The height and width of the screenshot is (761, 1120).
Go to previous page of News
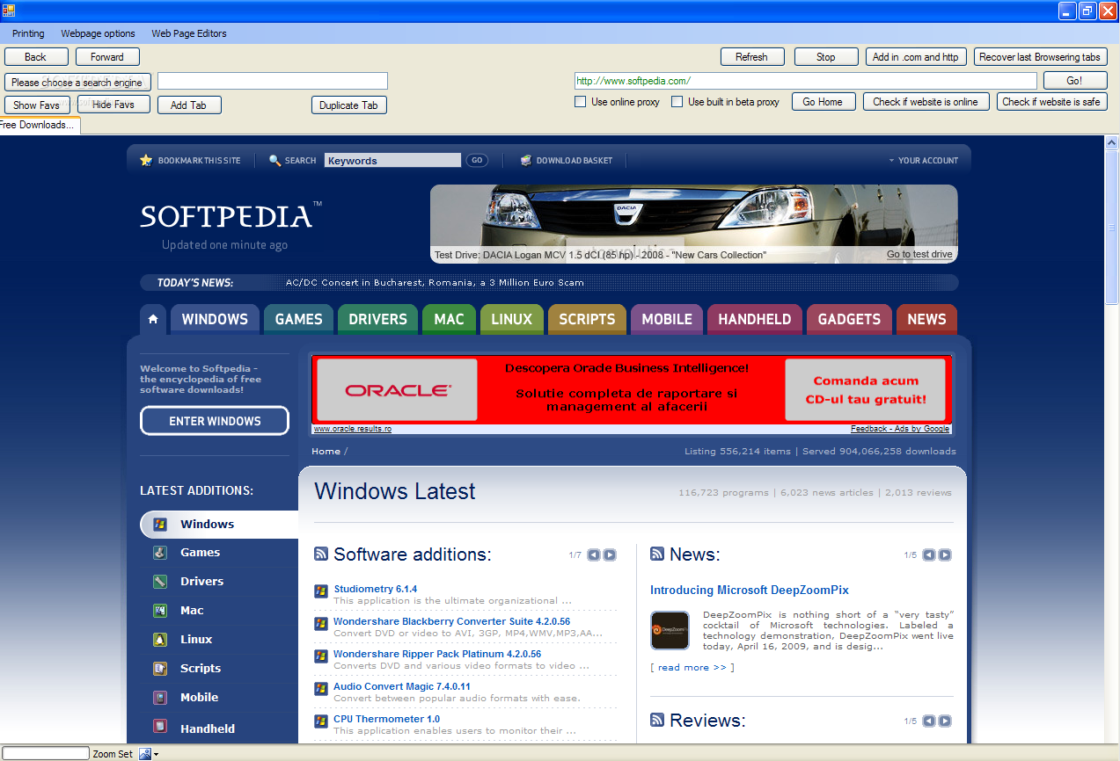(x=929, y=554)
